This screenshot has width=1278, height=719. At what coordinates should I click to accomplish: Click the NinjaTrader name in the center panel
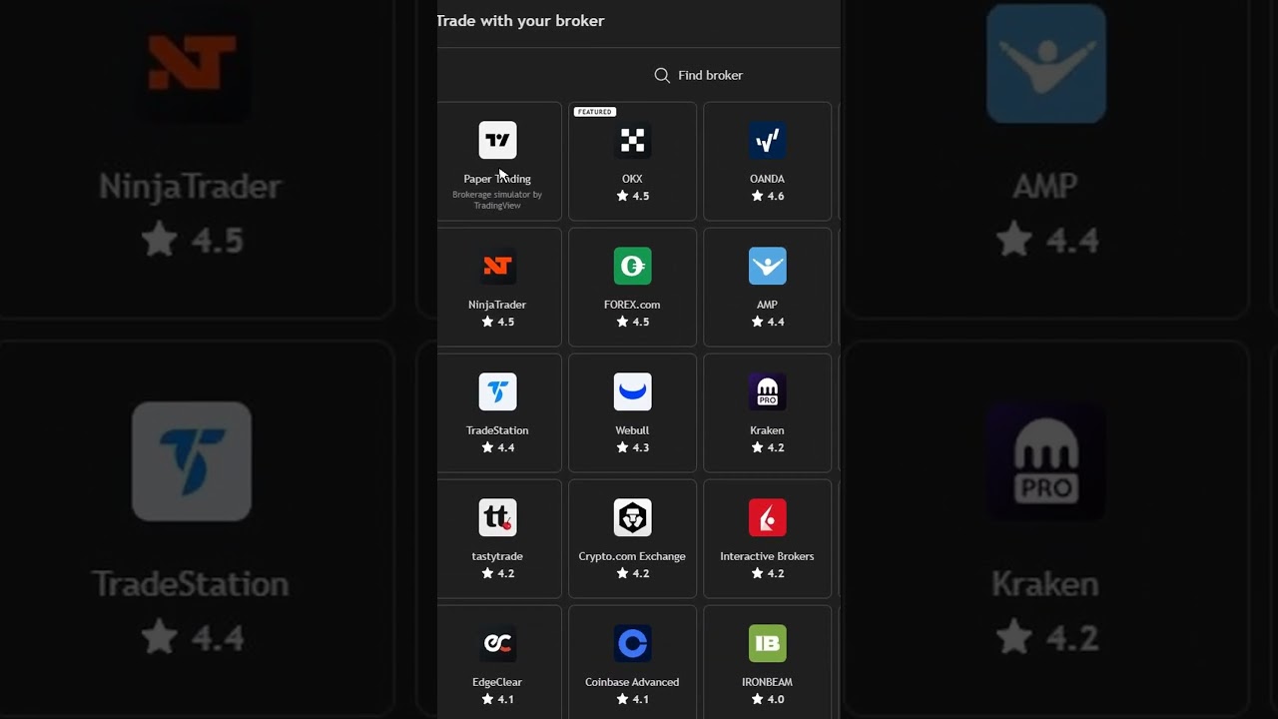coord(497,305)
